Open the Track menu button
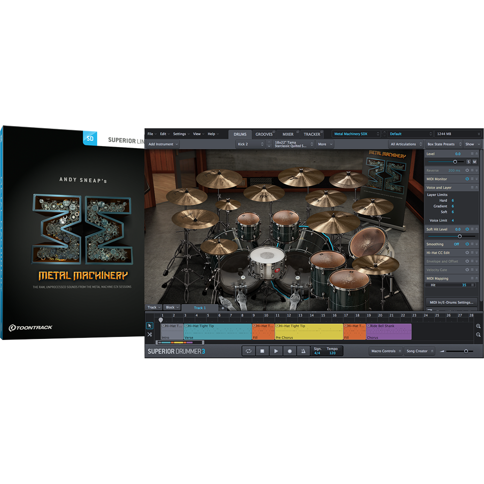484x484 pixels. click(x=154, y=307)
